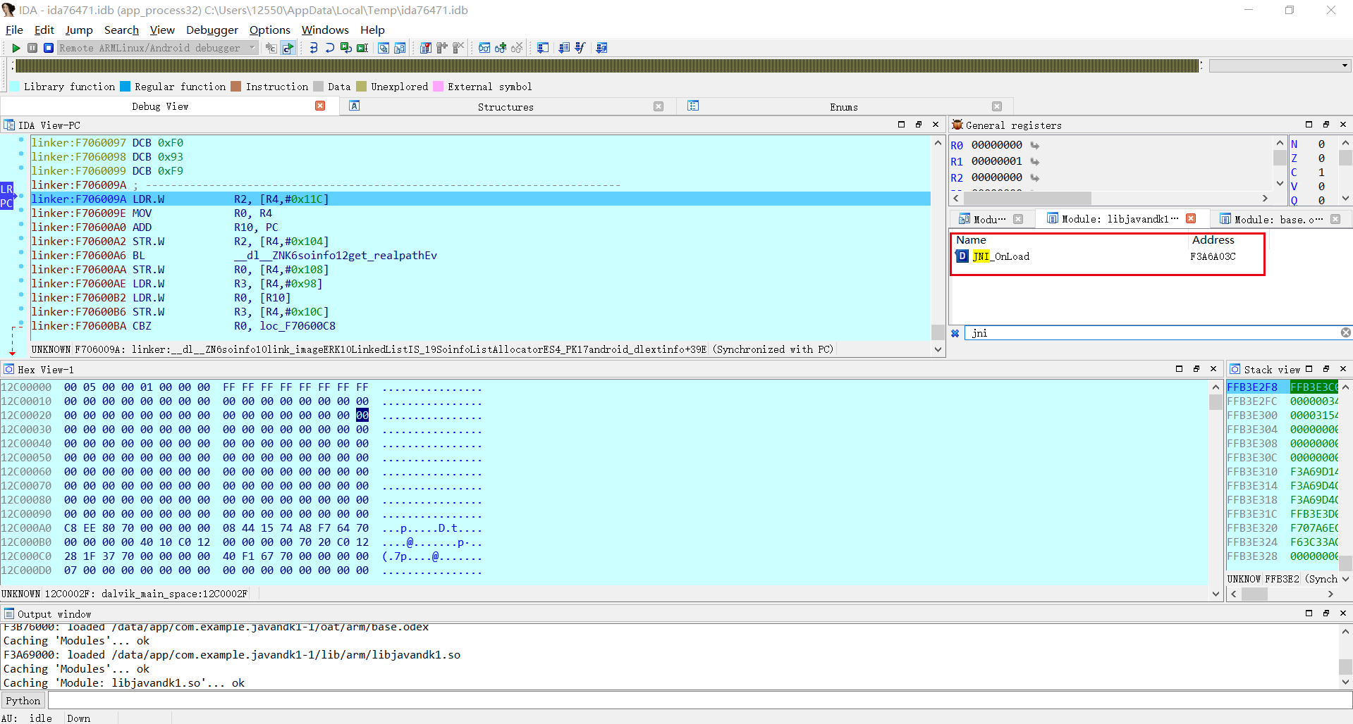Image resolution: width=1353 pixels, height=724 pixels.
Task: Select the LDR.W R2 instruction at F706009A
Action: click(x=479, y=199)
